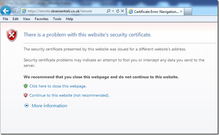
Task: Click the More information link text
Action: [49, 106]
